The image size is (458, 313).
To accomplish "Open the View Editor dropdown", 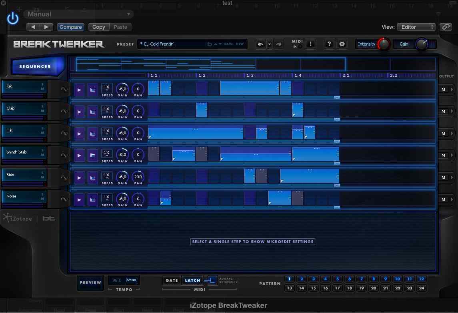I will [x=416, y=27].
